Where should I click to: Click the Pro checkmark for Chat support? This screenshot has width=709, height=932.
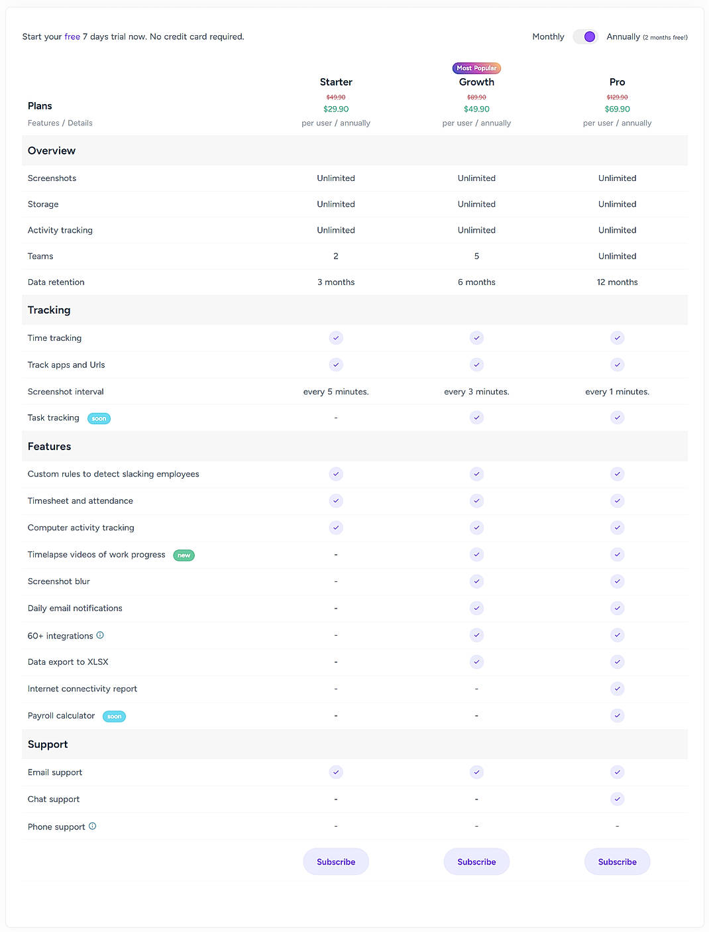click(x=617, y=799)
